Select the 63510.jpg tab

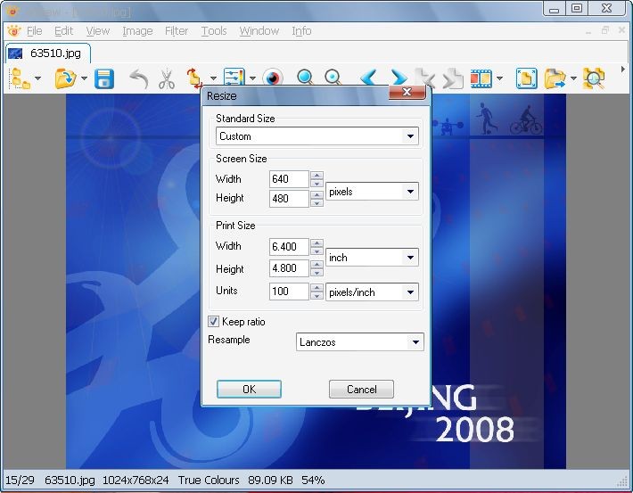[47, 53]
